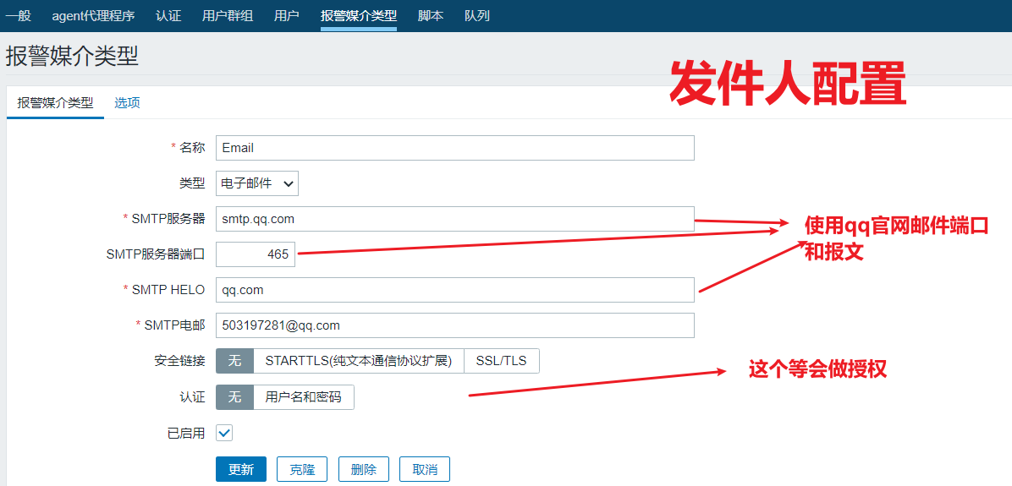Open the 脚本 menu item
This screenshot has height=486, width=1012.
coord(431,16)
